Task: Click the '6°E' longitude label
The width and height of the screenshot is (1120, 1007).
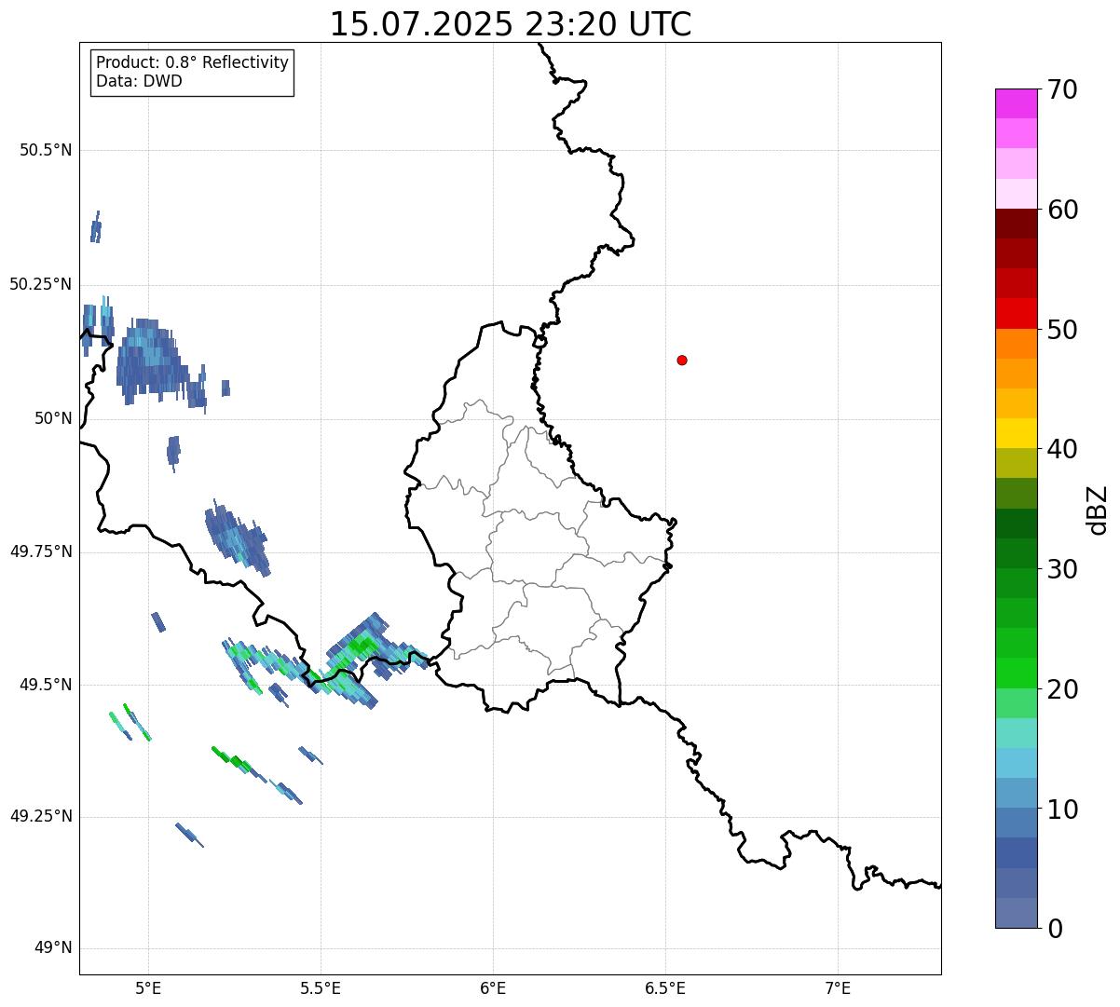Action: [x=493, y=987]
